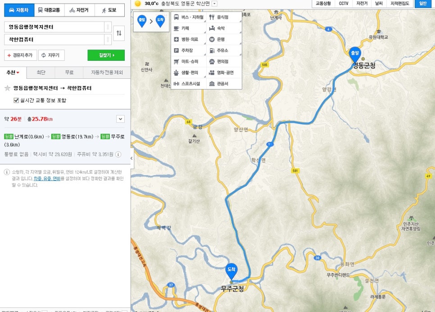Click info icon beside 소형차 fare note

(7, 172)
